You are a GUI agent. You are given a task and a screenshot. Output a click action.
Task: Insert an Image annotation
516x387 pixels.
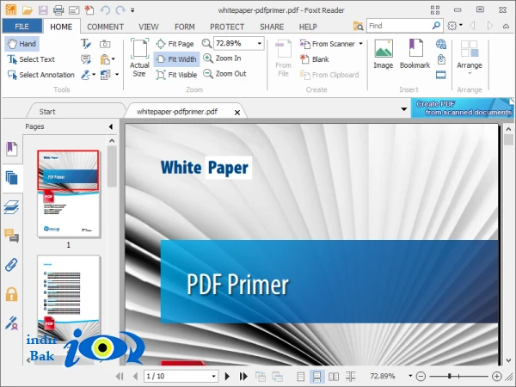(384, 54)
